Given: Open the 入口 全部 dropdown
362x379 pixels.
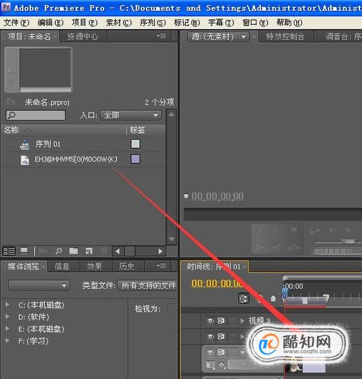Looking at the screenshot, I should (x=131, y=115).
